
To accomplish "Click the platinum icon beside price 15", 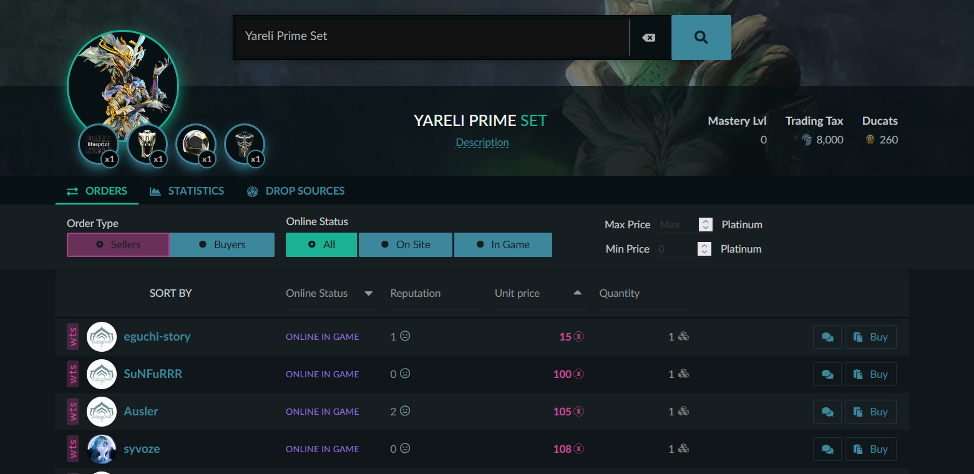I will point(579,337).
